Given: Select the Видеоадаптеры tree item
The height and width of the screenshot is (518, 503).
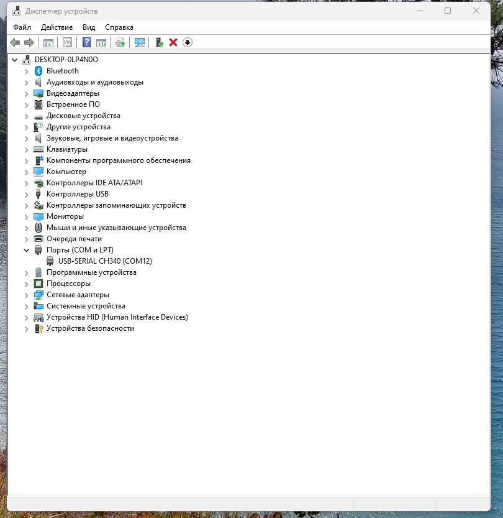Looking at the screenshot, I should pyautogui.click(x=73, y=93).
